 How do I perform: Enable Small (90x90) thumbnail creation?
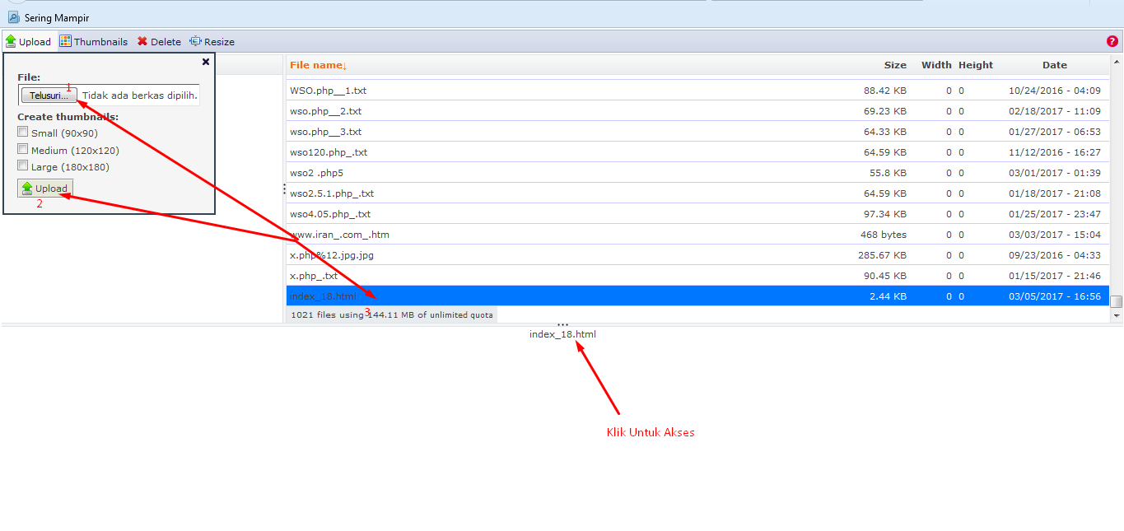click(x=22, y=132)
